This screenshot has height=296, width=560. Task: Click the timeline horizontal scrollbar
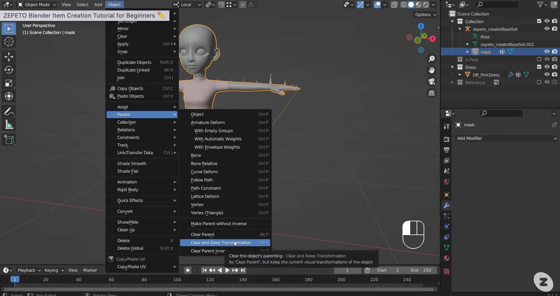[x=219, y=289]
